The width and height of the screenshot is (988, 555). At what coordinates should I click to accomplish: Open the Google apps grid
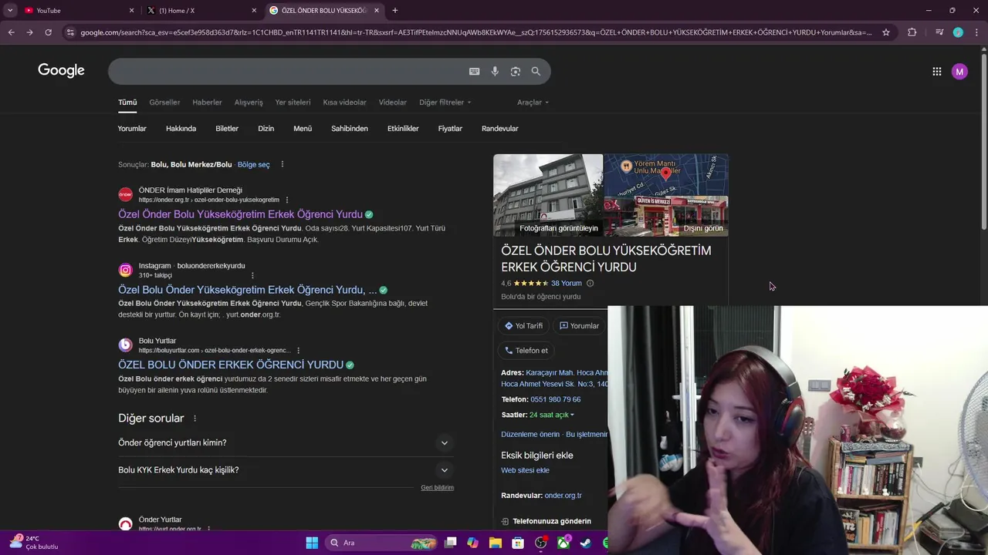(936, 71)
